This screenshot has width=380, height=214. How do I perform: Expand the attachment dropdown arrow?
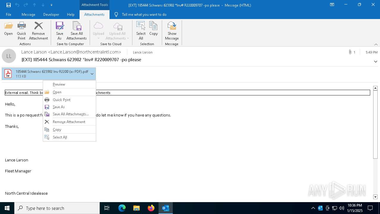click(92, 74)
